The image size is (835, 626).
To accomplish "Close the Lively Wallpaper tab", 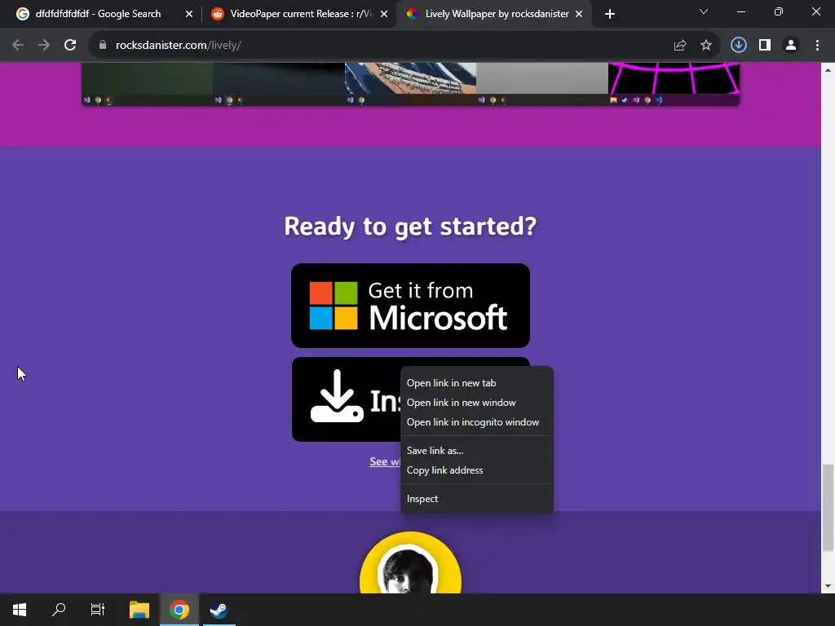I will click(579, 14).
